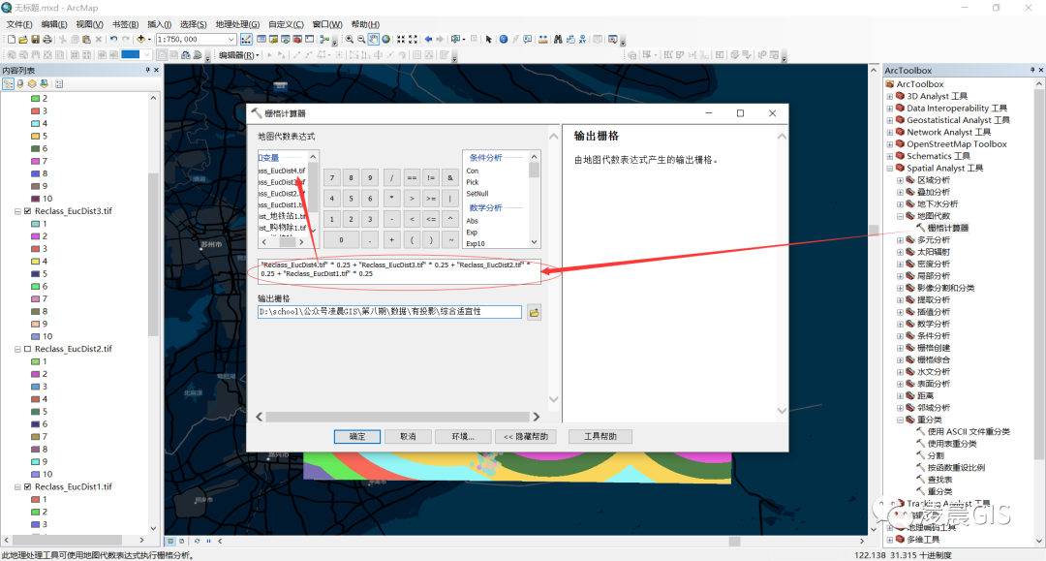Click the New map document icon

point(12,40)
